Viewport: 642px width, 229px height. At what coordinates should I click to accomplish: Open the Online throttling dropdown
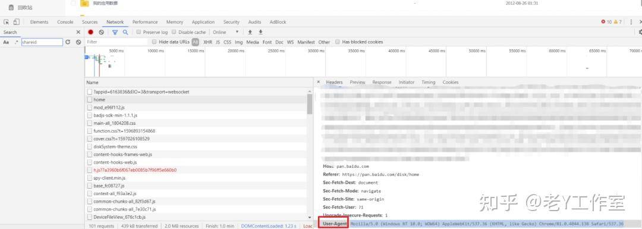click(226, 32)
